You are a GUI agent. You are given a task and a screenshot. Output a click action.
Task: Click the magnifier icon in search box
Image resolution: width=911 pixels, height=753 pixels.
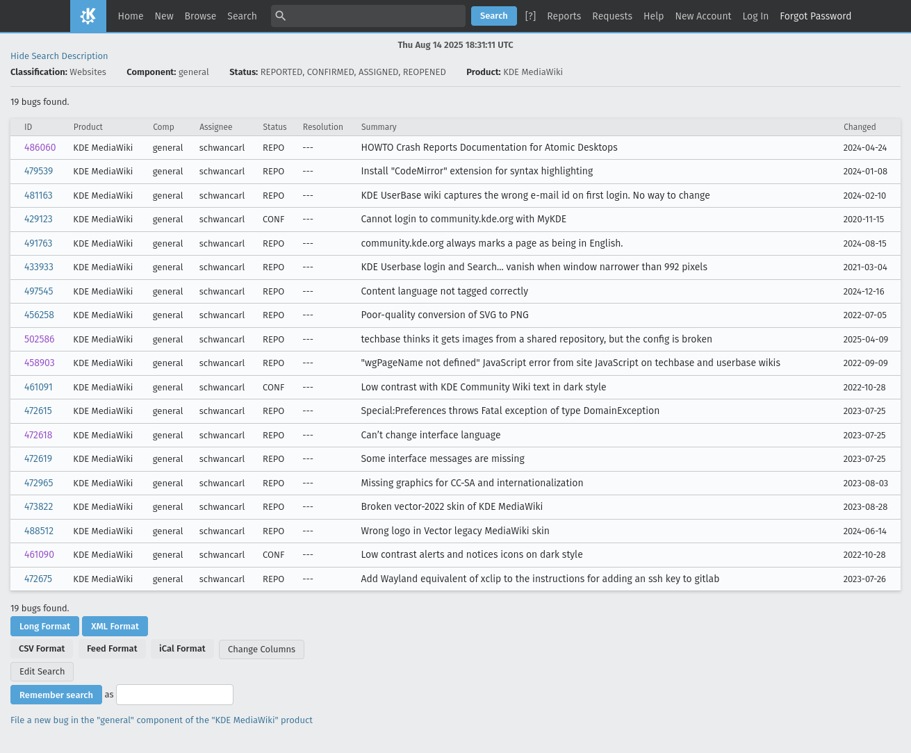pyautogui.click(x=281, y=16)
